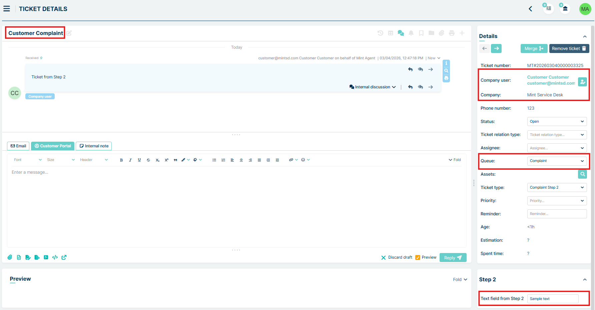The width and height of the screenshot is (595, 310).
Task: Search assets with the magnifier button
Action: pyautogui.click(x=582, y=174)
